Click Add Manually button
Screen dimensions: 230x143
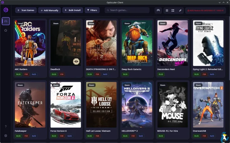click(x=49, y=10)
